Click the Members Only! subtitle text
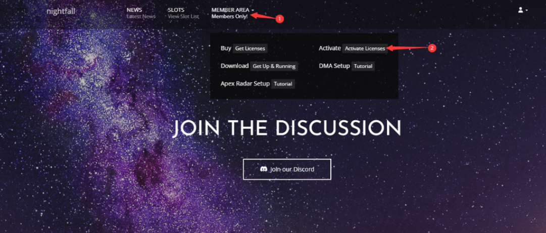This screenshot has height=233, width=546. pyautogui.click(x=229, y=16)
